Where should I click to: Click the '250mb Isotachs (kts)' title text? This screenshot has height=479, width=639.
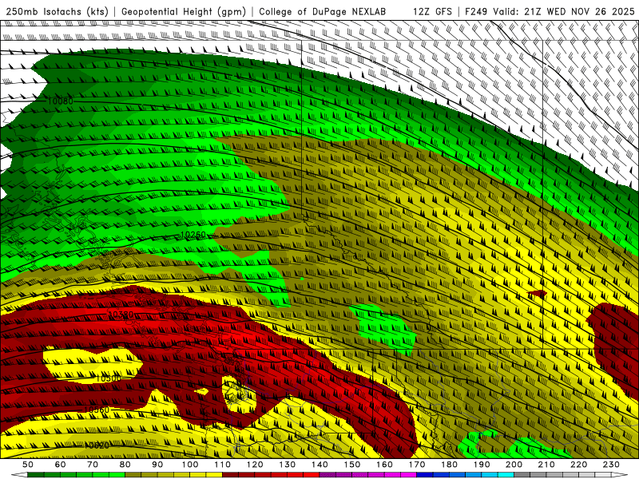pos(57,11)
